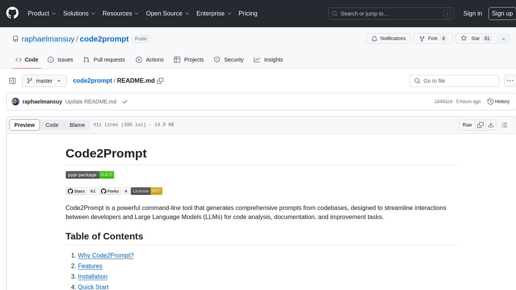The image size is (516, 290).
Task: Open the code2prompt repository link
Action: 104,39
